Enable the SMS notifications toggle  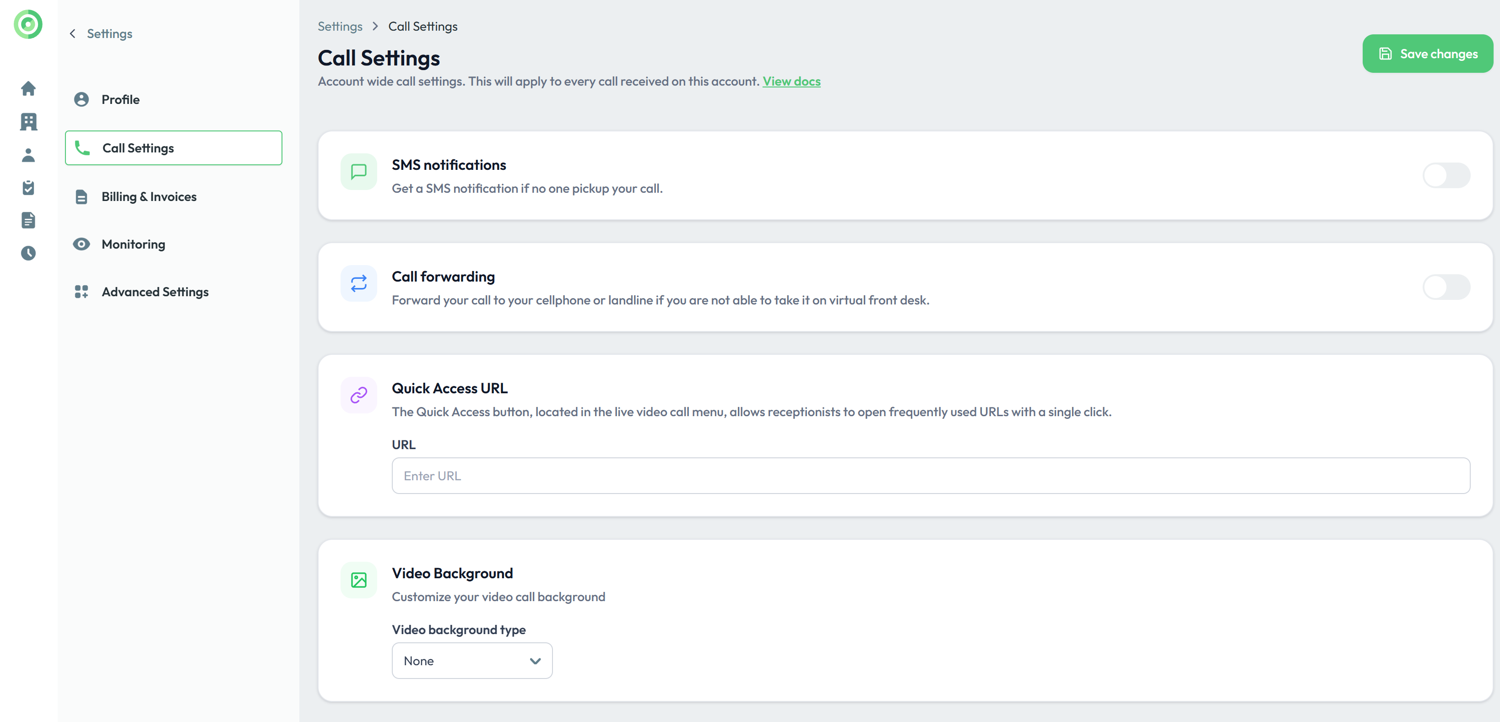1446,175
